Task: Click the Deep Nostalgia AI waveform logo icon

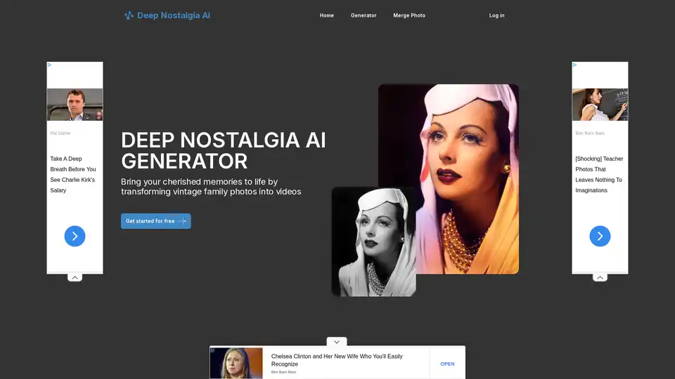Action: (129, 15)
